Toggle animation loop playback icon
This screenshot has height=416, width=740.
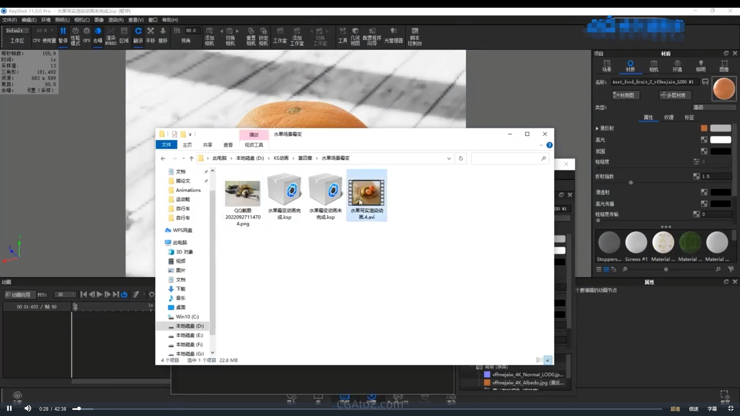pyautogui.click(x=124, y=295)
